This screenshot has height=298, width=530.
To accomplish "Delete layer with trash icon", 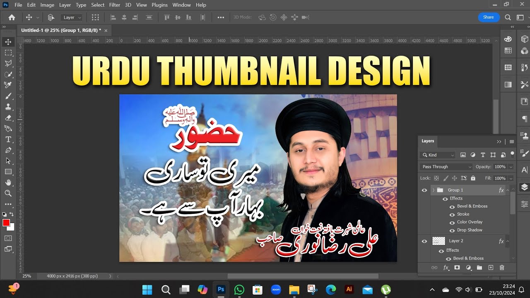I will click(x=502, y=268).
